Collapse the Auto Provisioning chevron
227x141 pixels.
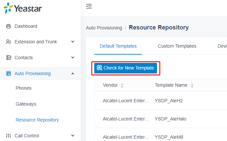(x=73, y=73)
